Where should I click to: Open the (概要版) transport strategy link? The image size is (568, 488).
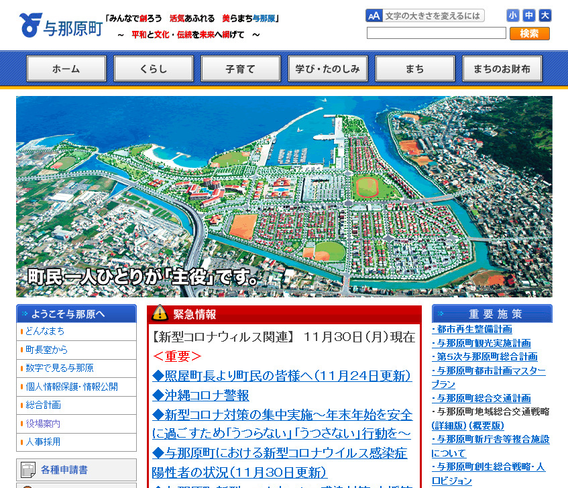click(x=486, y=426)
